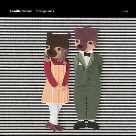Select the 3L024 catalog number

coord(125,12)
